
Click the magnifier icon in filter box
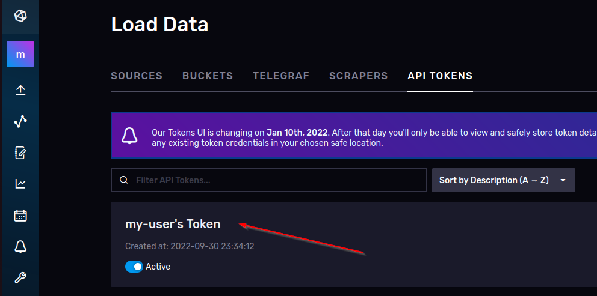click(x=124, y=180)
